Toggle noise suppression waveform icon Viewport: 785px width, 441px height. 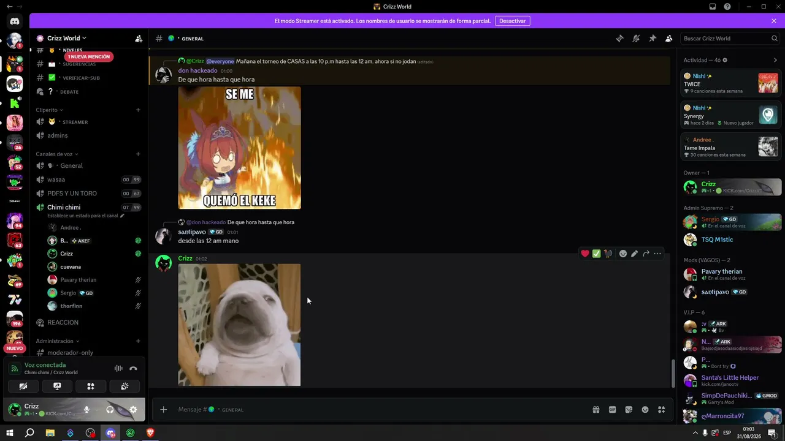tap(118, 368)
